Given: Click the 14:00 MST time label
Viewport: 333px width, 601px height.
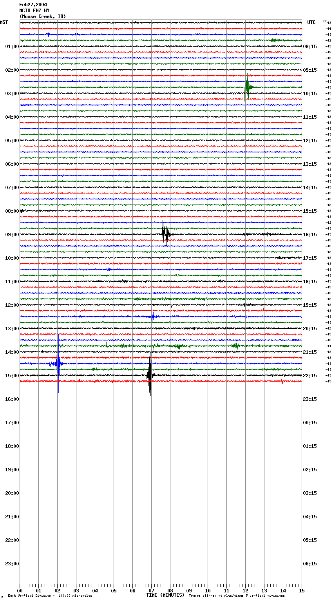Looking at the screenshot, I should click(x=12, y=352).
